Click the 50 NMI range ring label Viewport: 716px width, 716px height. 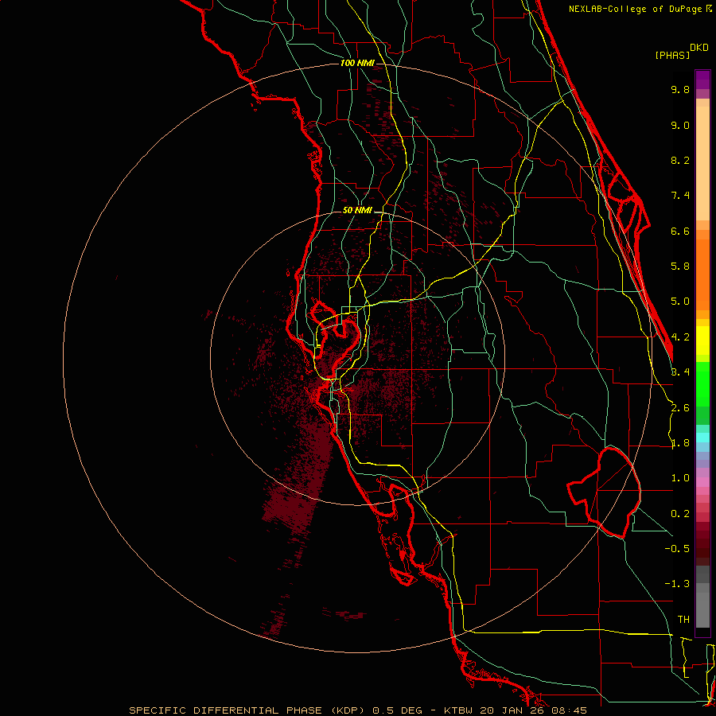[x=357, y=211]
